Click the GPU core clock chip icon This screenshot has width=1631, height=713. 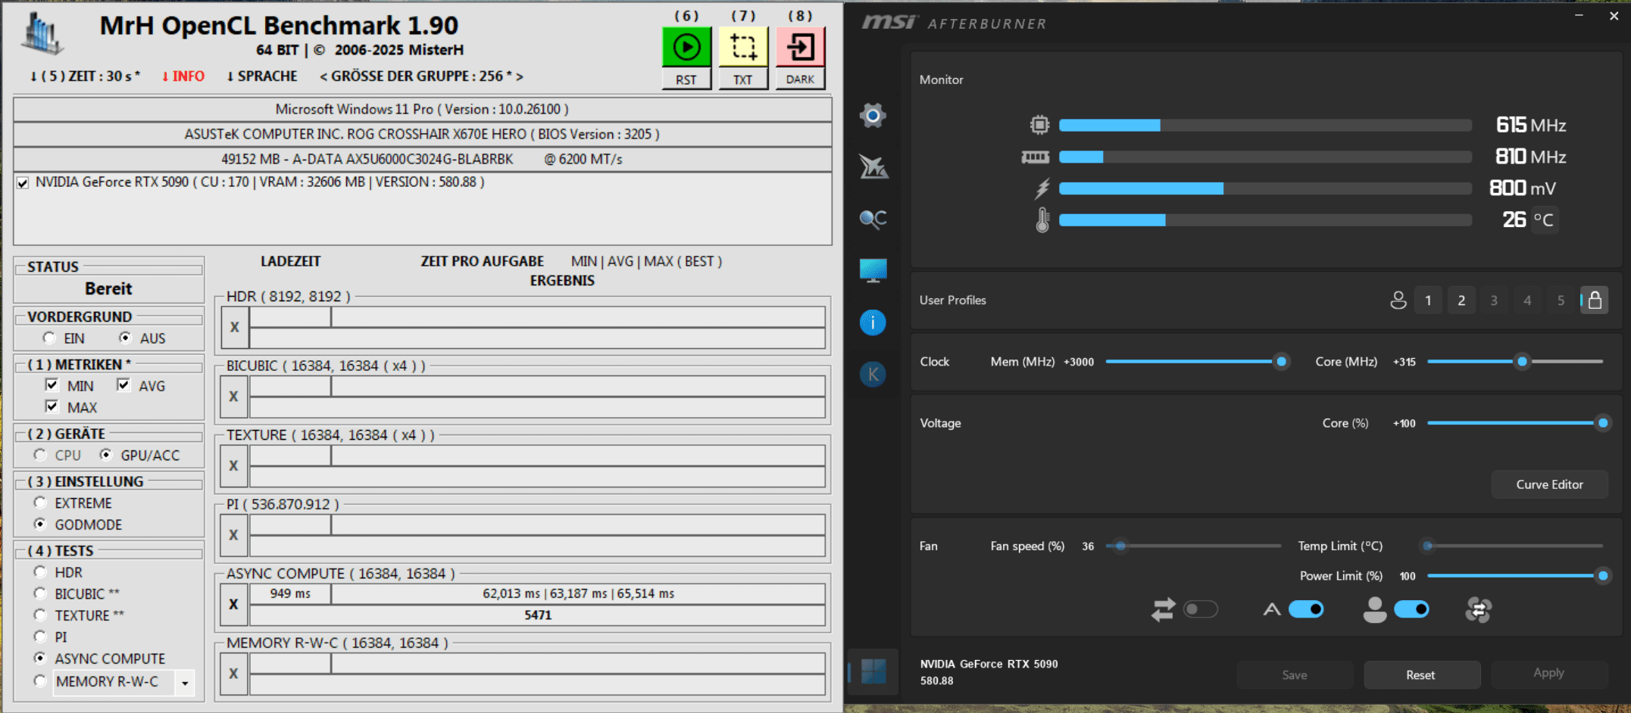click(x=1040, y=125)
